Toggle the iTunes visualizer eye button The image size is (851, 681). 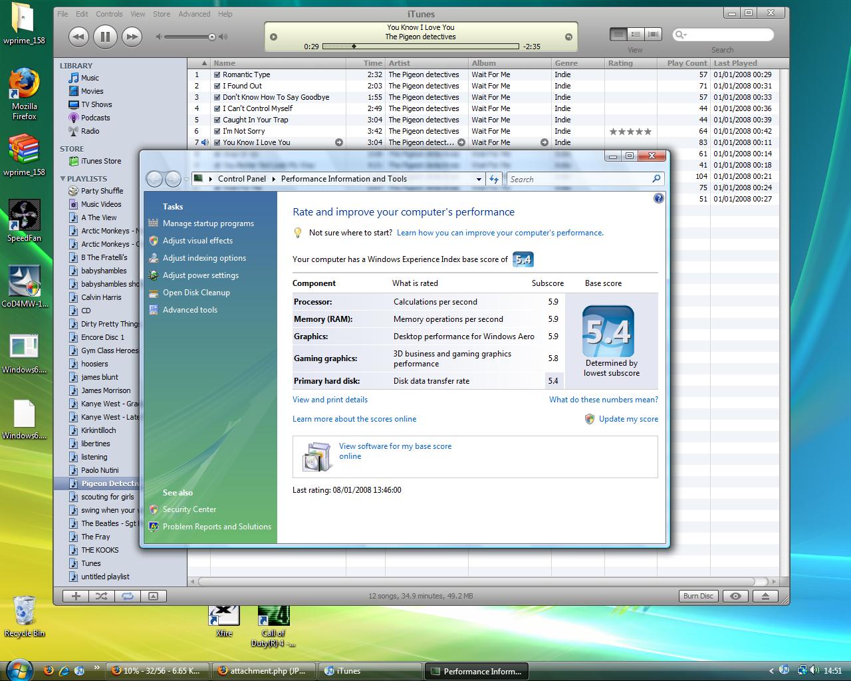point(735,596)
